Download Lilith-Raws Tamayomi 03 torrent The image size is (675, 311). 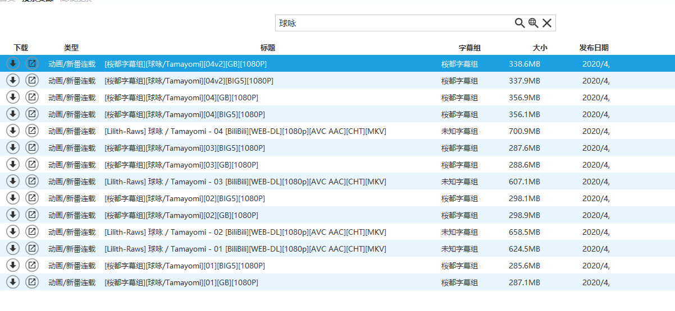(x=13, y=182)
